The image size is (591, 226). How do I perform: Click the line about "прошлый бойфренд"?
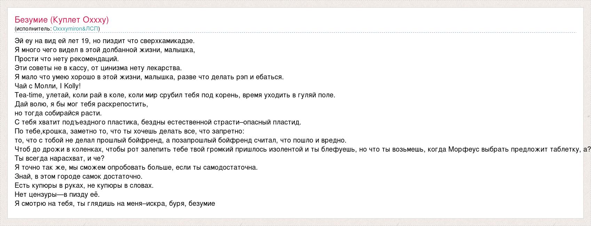[x=180, y=140]
